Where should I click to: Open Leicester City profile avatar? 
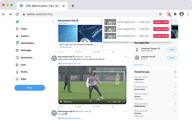tap(137, 58)
